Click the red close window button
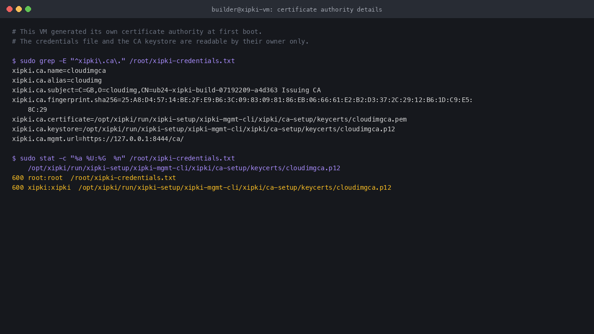 click(9, 9)
